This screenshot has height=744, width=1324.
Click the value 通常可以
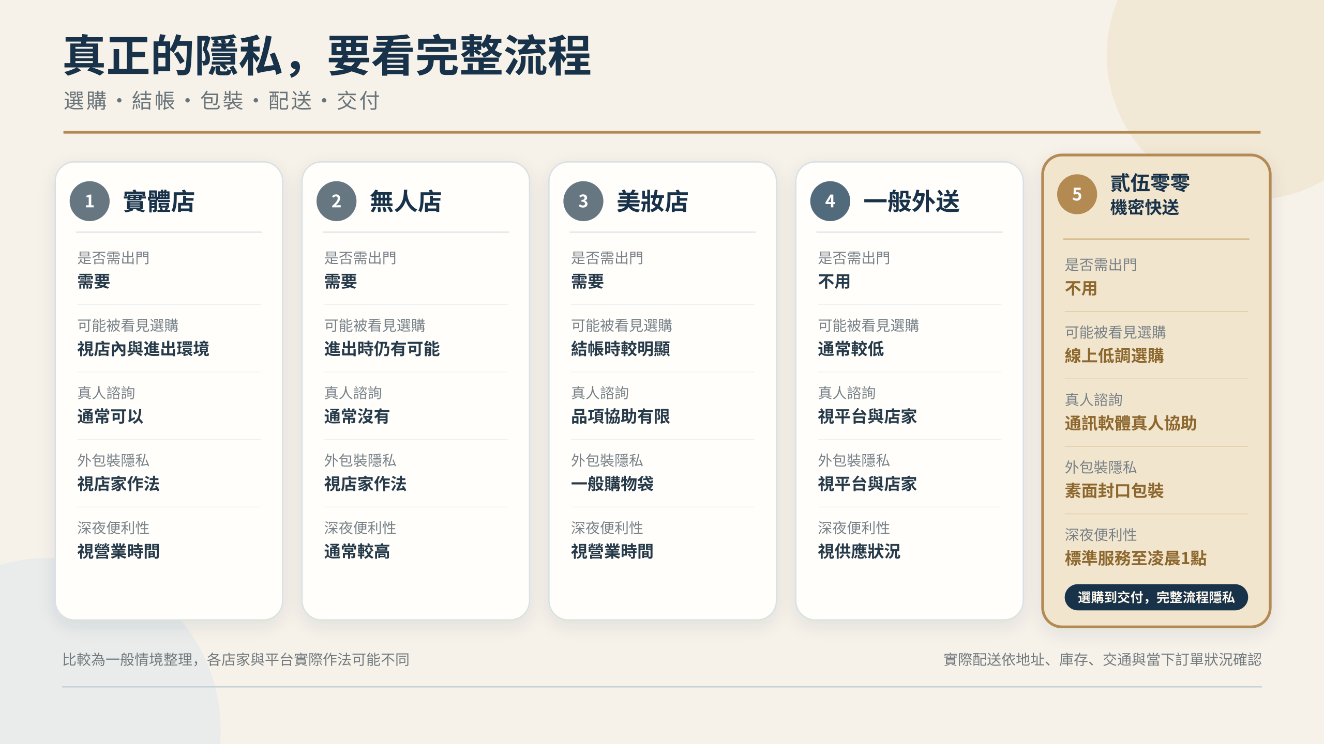[x=110, y=416]
